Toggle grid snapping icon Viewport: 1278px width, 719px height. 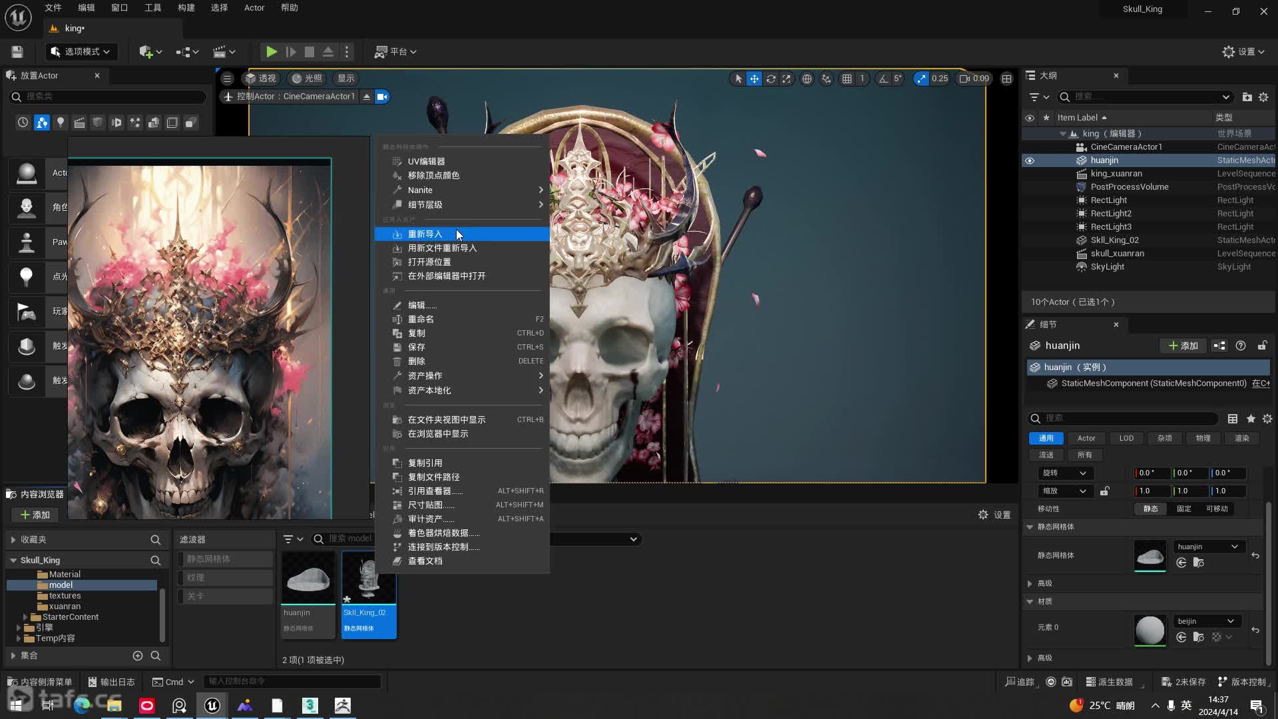[x=847, y=79]
